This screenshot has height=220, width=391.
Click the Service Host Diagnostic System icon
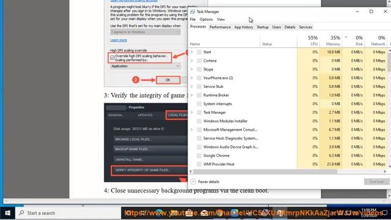click(199, 138)
